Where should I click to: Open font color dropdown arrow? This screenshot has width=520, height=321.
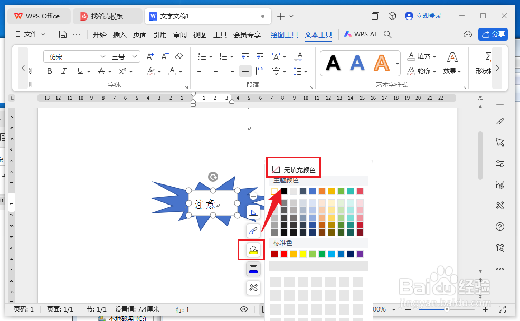click(x=181, y=71)
